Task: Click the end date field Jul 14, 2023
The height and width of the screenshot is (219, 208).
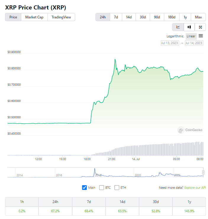Action: tap(194, 43)
